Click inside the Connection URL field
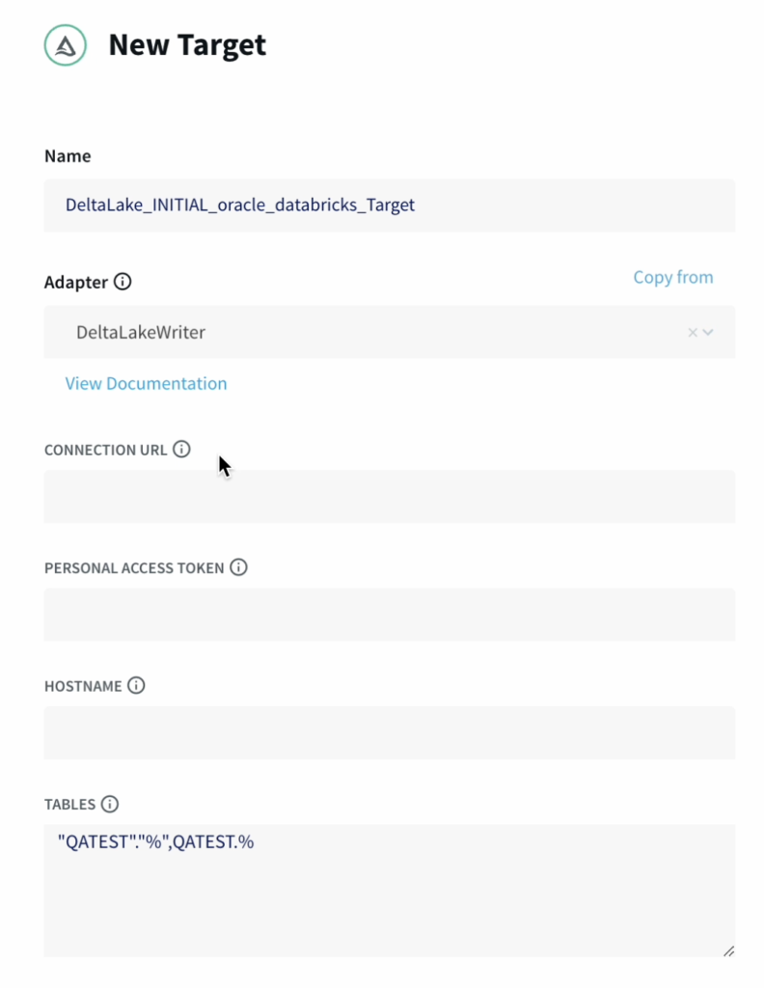 tap(386, 496)
